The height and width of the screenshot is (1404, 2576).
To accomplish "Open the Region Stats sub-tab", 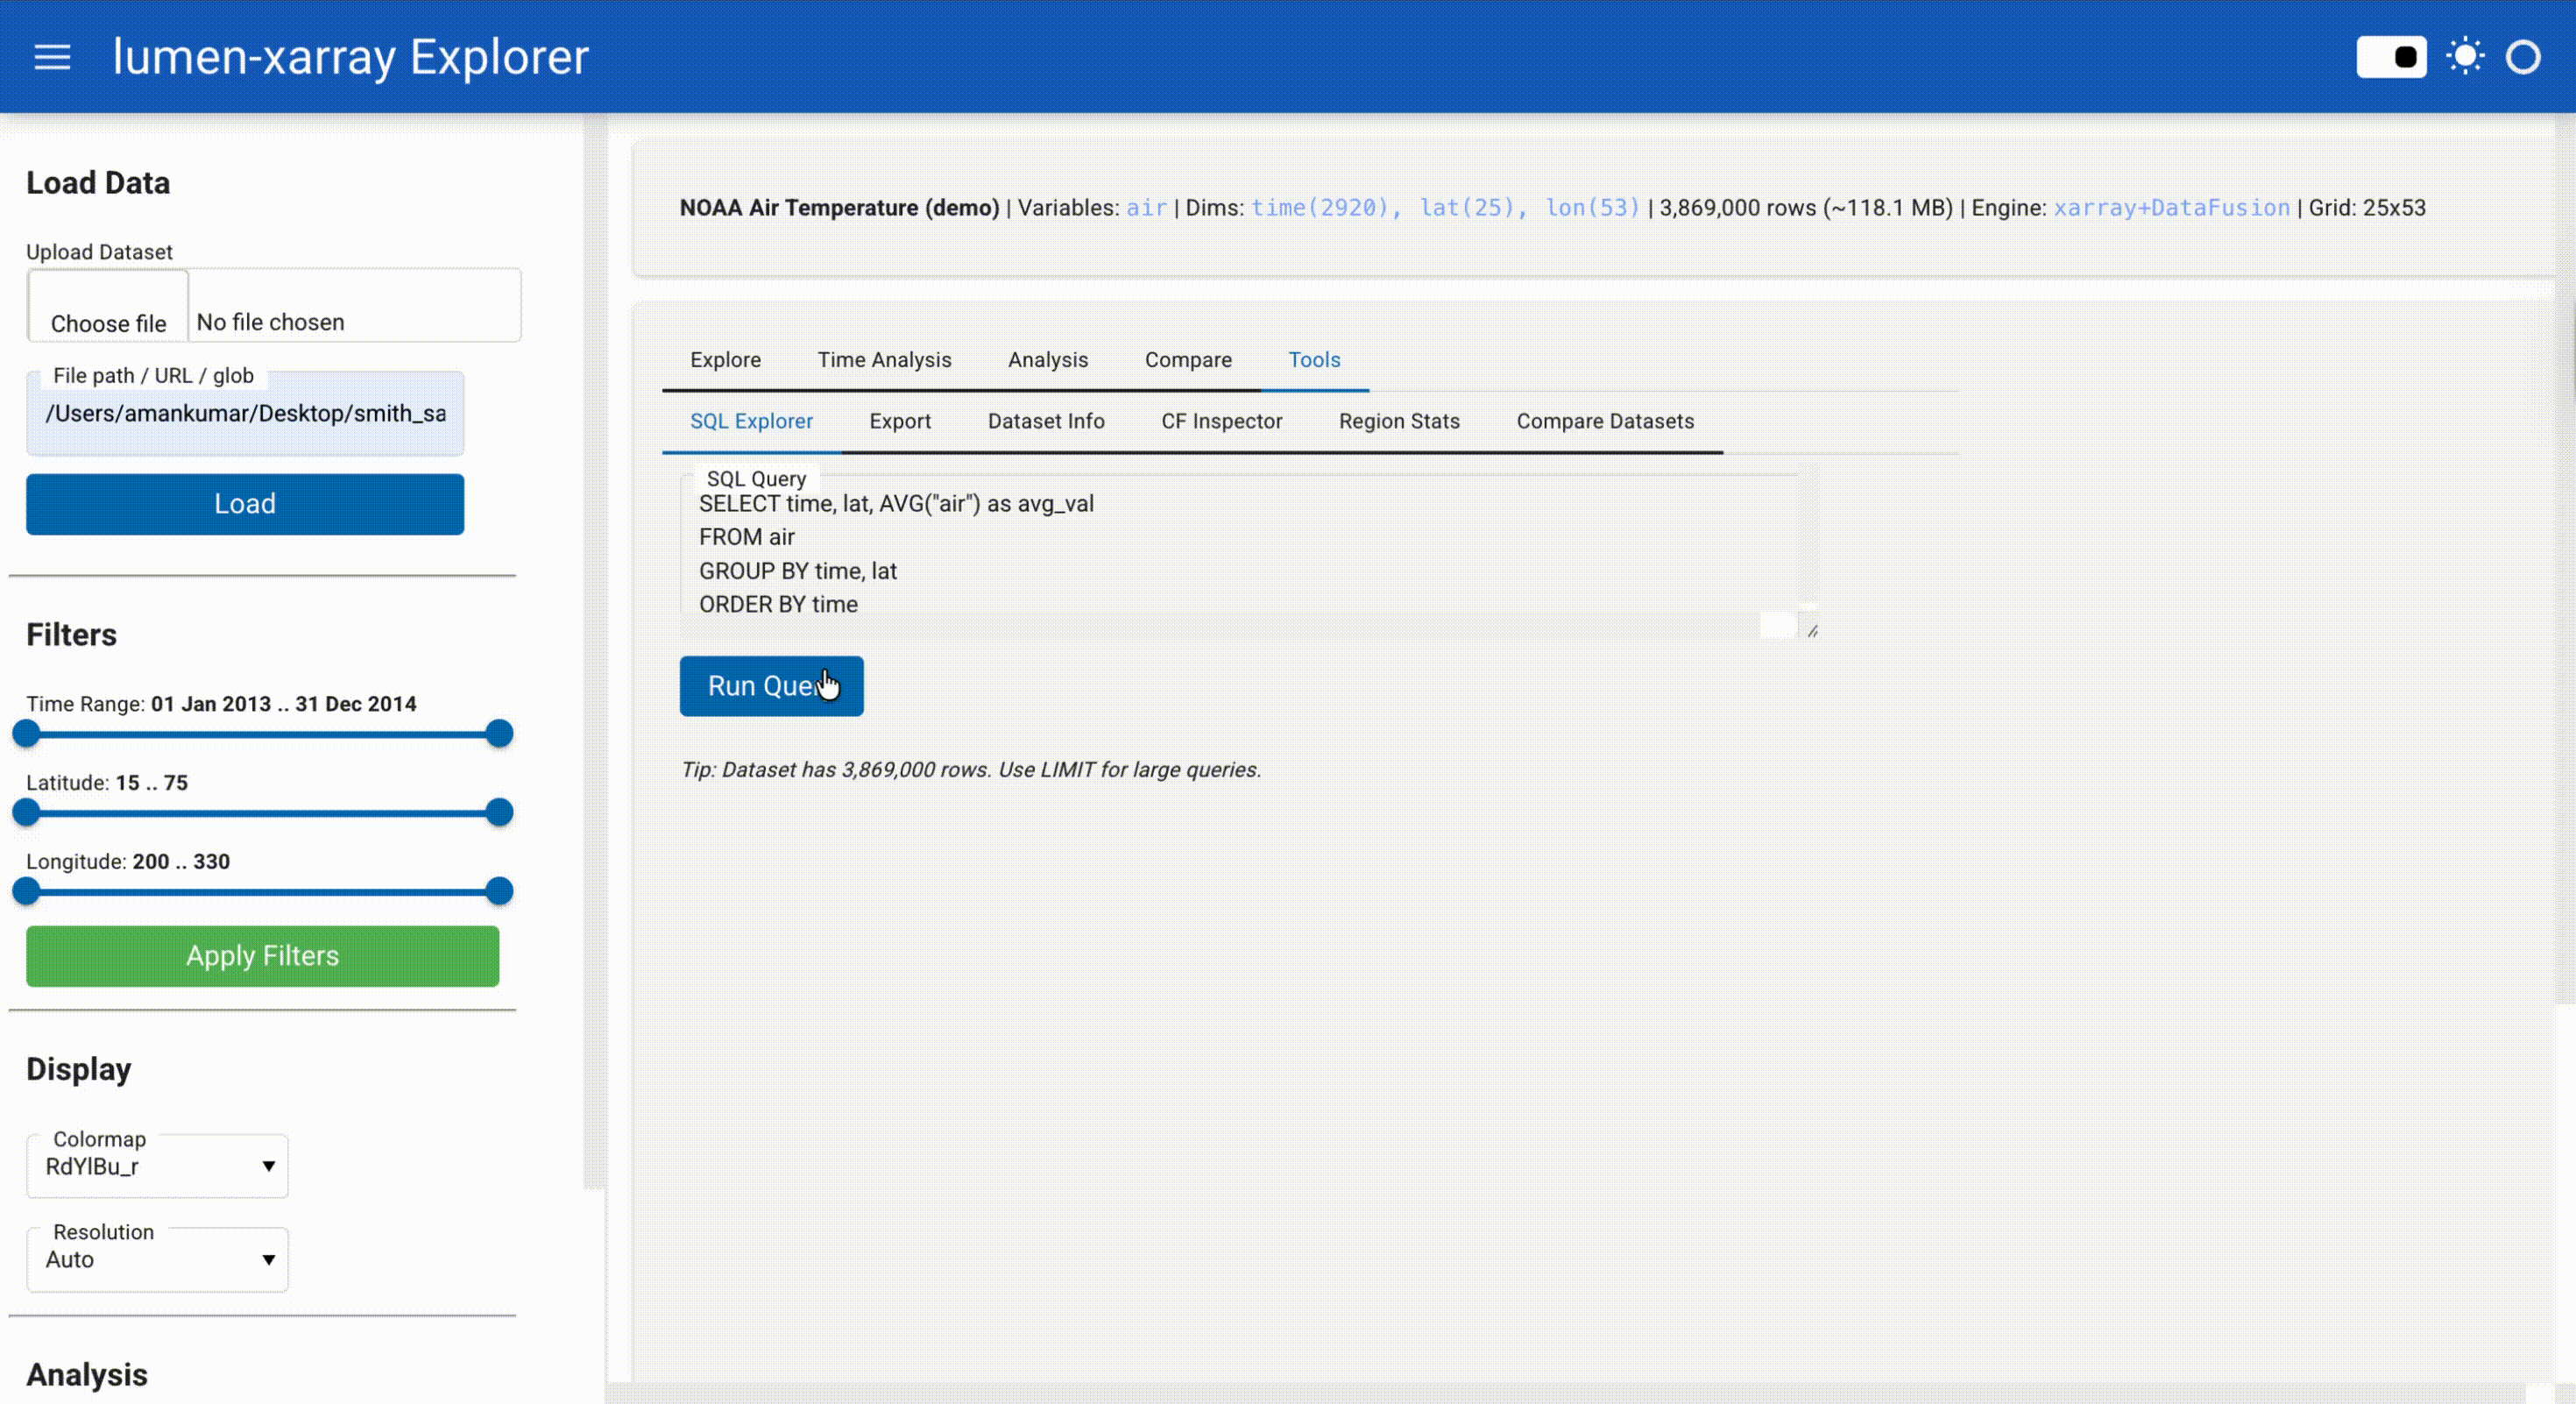I will tap(1399, 422).
